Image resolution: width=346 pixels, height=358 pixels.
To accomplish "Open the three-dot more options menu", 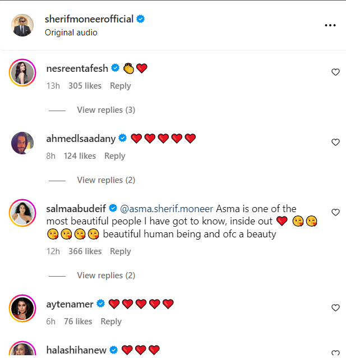I will (330, 25).
